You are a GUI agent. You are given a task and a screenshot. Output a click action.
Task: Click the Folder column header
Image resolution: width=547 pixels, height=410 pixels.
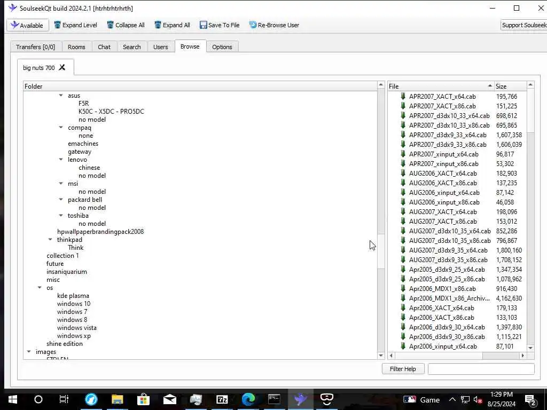click(x=200, y=86)
